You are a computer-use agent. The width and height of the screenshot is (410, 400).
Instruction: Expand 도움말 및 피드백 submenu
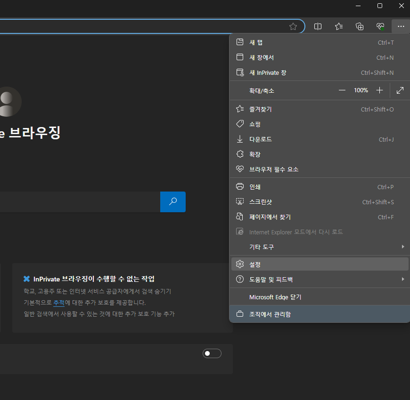pos(320,280)
